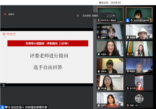This screenshot has width=156, height=109.
Task: Click the microphone icon on 岳嘉荟 tile
Action: [99, 54]
